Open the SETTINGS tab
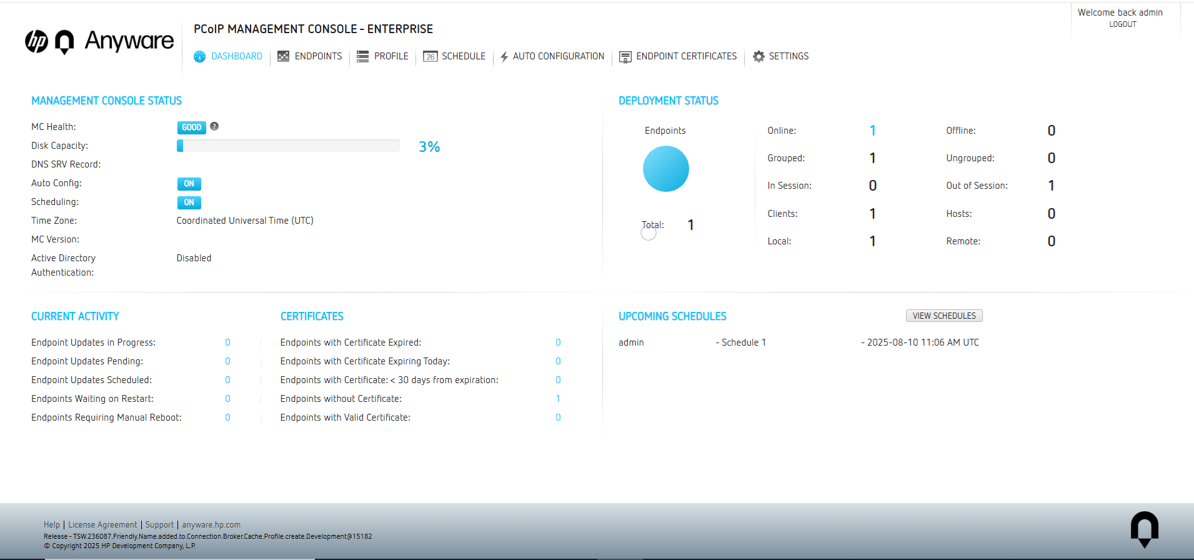This screenshot has height=560, width=1194. pyautogui.click(x=789, y=56)
